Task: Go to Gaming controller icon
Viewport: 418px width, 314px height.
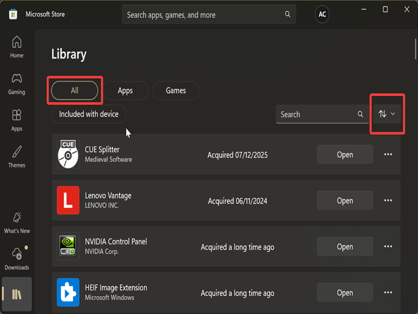Action: (x=17, y=79)
